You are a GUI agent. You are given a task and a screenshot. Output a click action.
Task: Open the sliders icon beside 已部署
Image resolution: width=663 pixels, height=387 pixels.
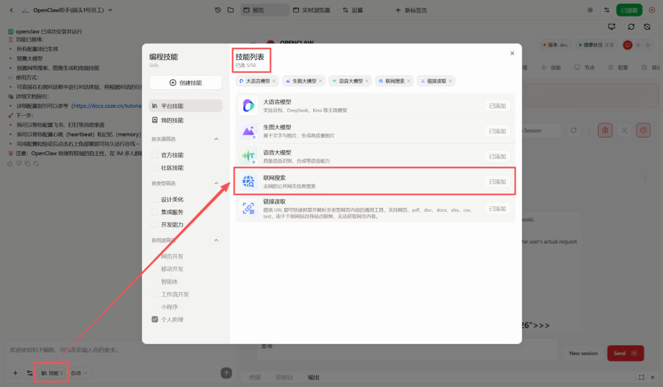click(x=607, y=10)
